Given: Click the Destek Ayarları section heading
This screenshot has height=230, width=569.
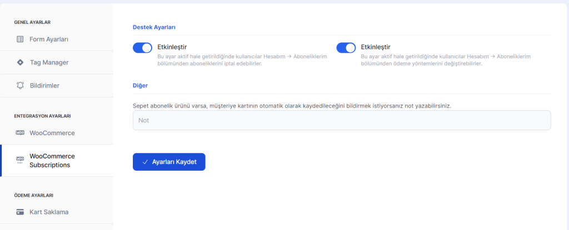Looking at the screenshot, I should [156, 27].
